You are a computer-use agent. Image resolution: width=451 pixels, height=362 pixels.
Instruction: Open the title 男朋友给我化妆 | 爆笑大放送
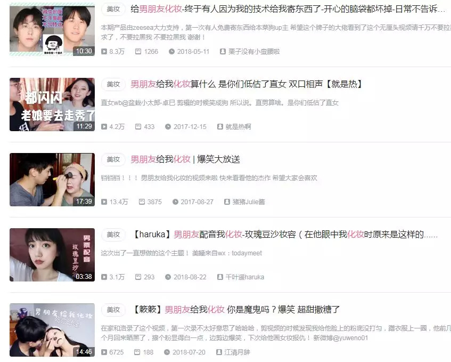[185, 159]
